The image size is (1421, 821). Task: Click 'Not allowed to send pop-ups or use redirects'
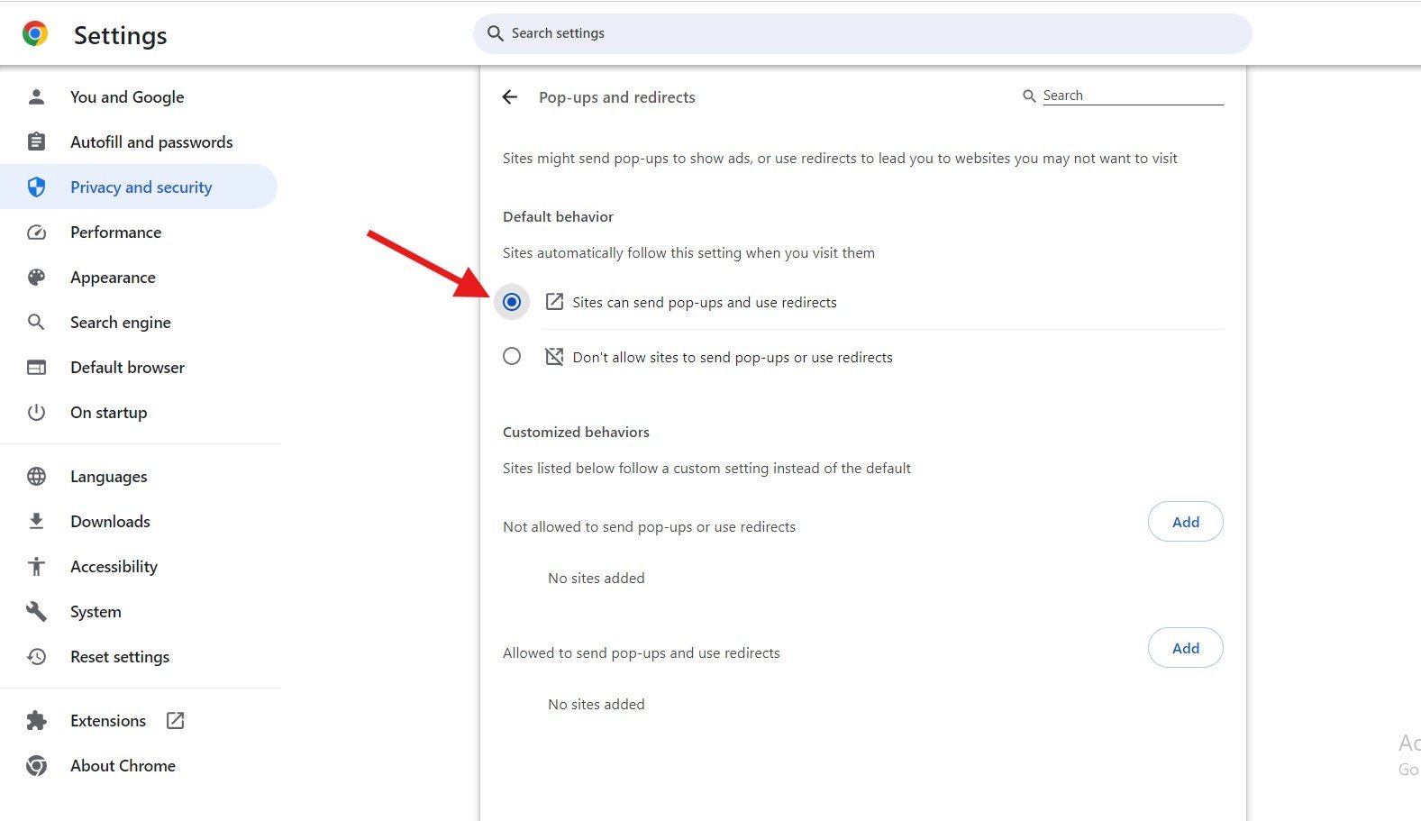[x=649, y=527]
